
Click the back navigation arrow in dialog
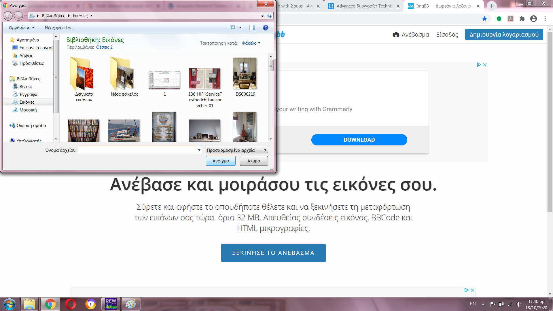pyautogui.click(x=8, y=16)
